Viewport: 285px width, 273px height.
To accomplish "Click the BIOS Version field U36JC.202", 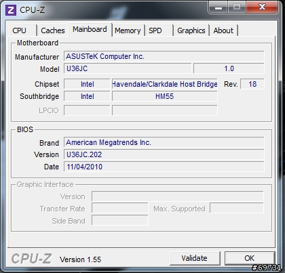I will point(164,154).
